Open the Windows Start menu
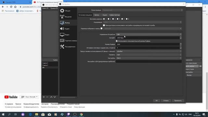The width and height of the screenshot is (208, 117). 3,114
